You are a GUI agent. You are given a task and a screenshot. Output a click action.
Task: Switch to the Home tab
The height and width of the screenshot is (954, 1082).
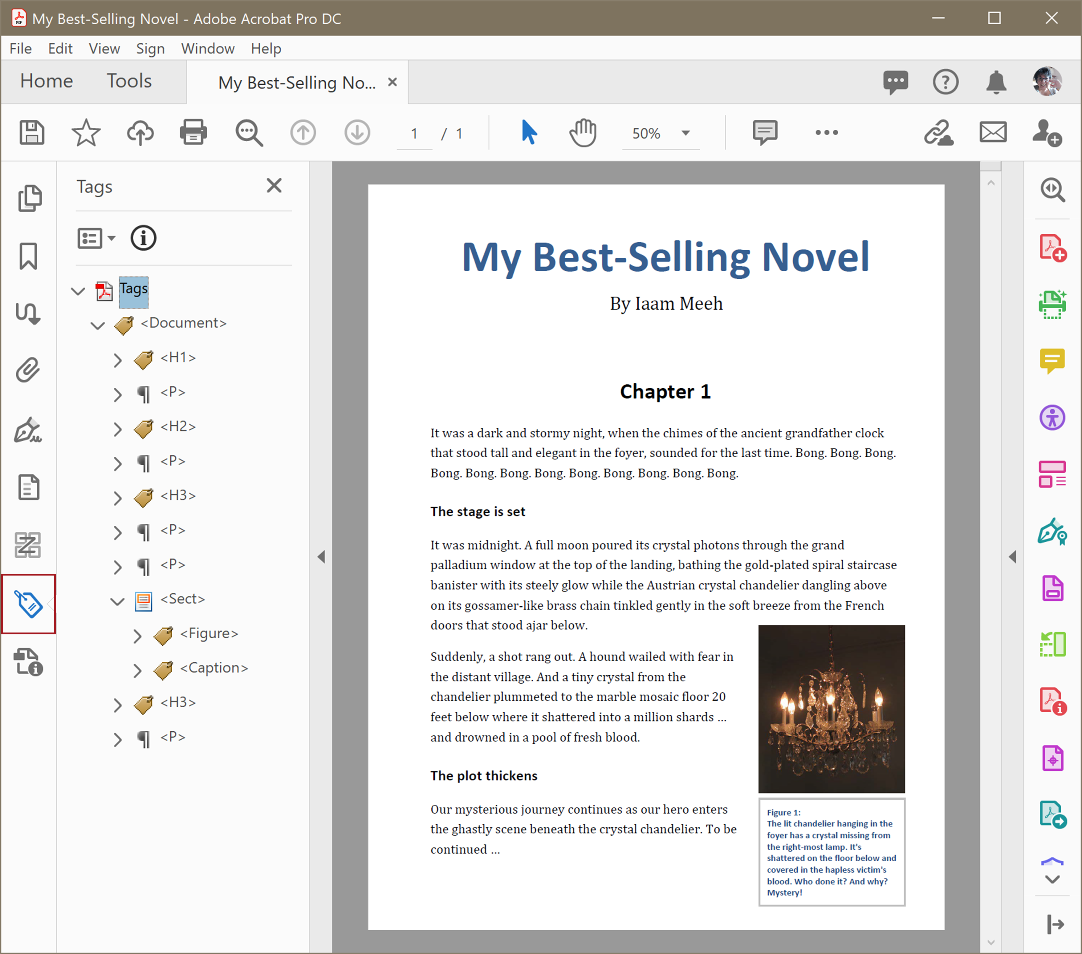(47, 81)
